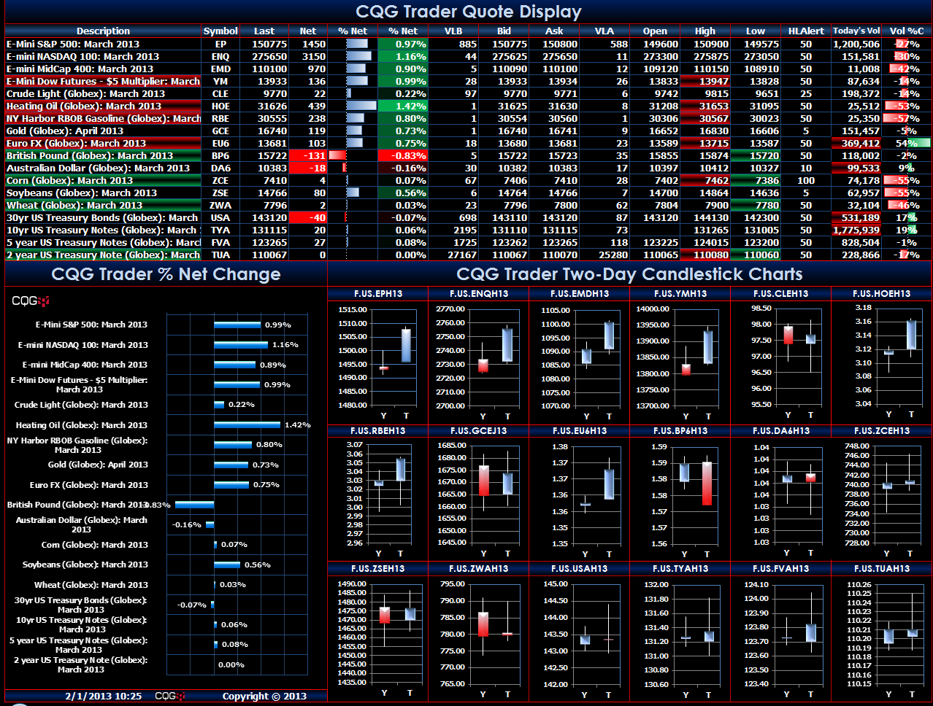
Task: Select the ENQ symbol cell
Action: click(220, 56)
